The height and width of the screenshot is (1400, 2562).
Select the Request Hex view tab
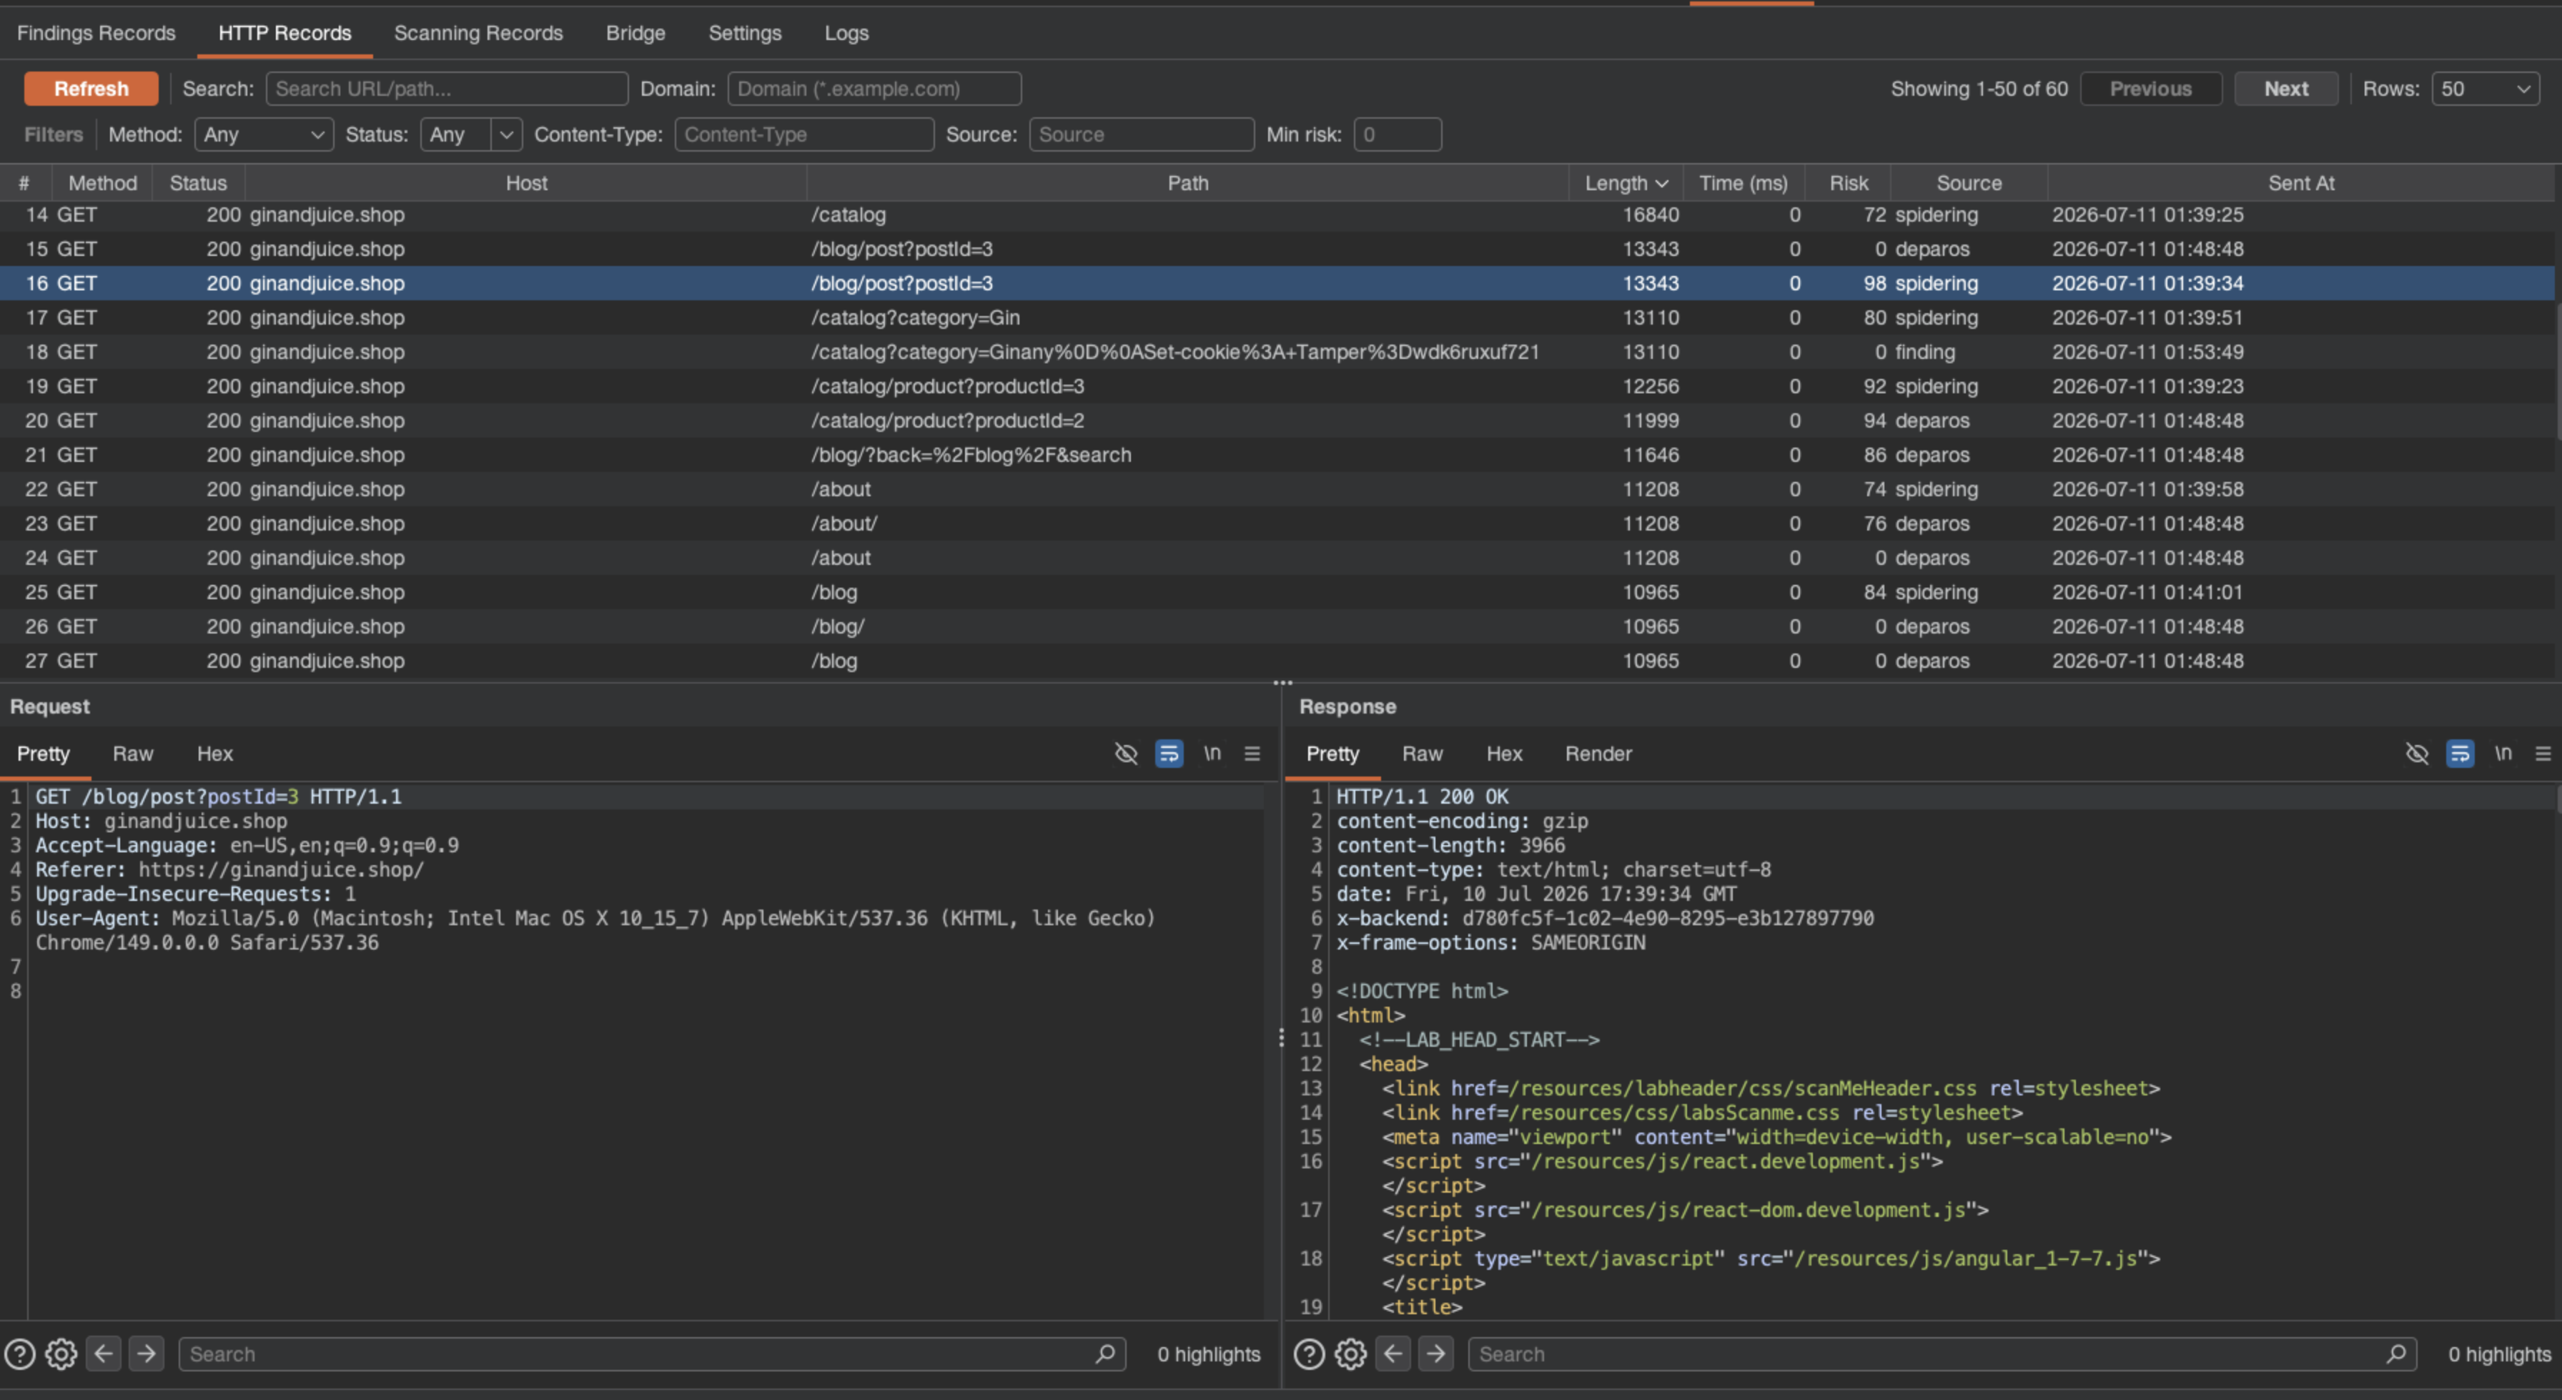[215, 753]
